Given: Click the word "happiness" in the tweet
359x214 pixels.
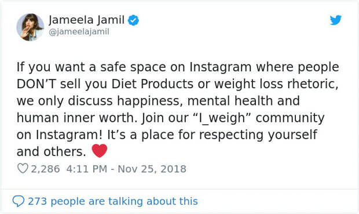Looking at the screenshot, I should click(150, 101).
